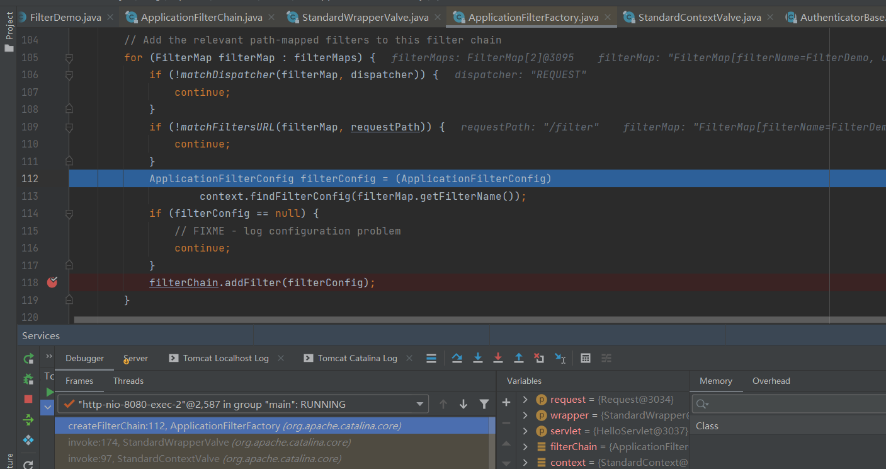
Task: Collapse the fold marker at line 114
Action: click(69, 214)
